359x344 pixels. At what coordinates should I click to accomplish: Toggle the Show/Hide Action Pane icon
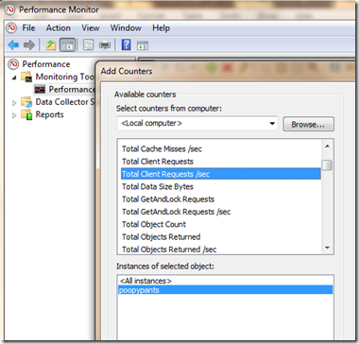click(x=143, y=45)
